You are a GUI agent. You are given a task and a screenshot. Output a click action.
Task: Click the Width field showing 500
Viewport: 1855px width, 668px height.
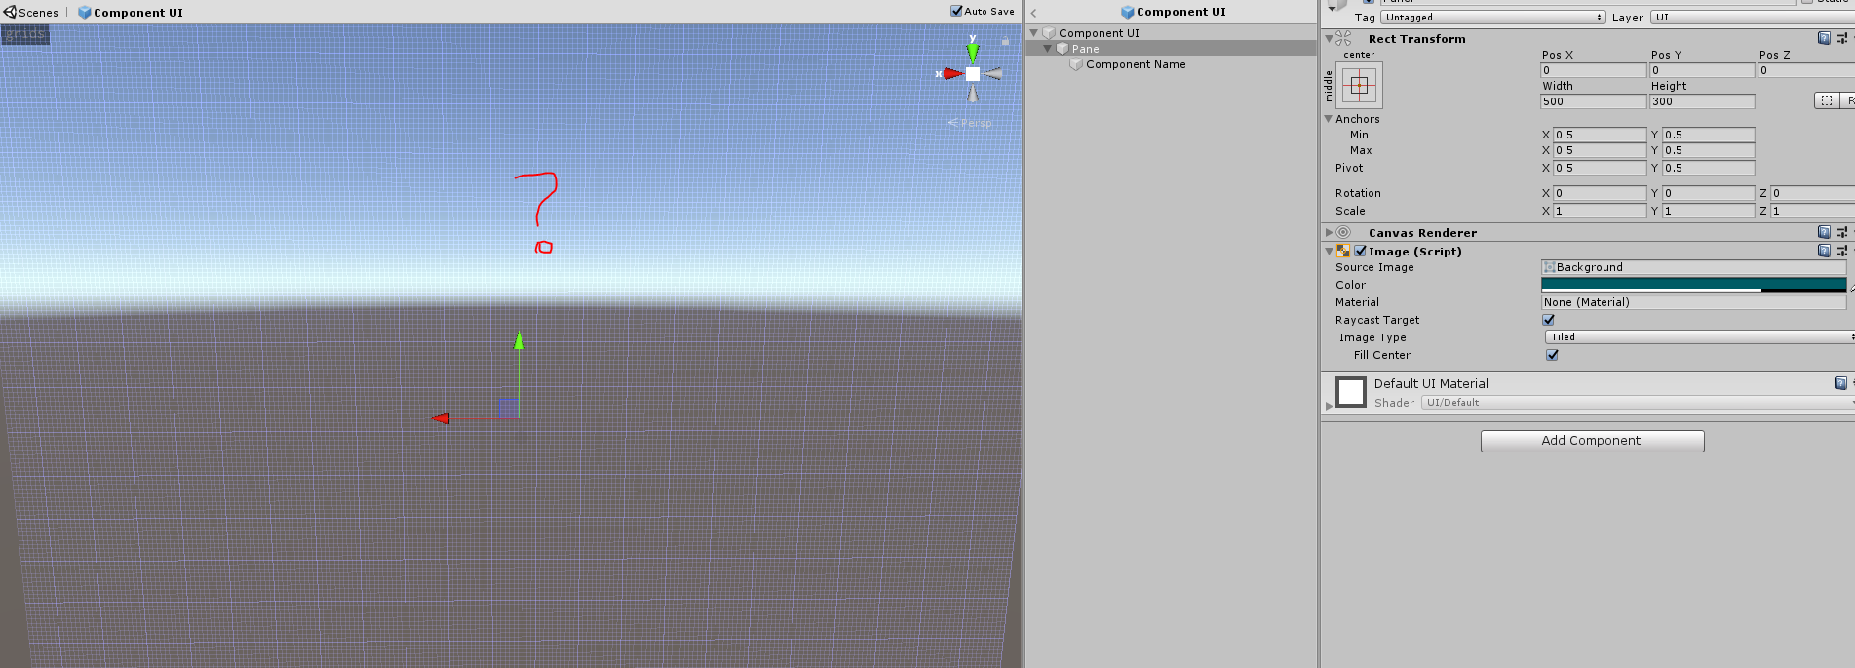coord(1594,101)
